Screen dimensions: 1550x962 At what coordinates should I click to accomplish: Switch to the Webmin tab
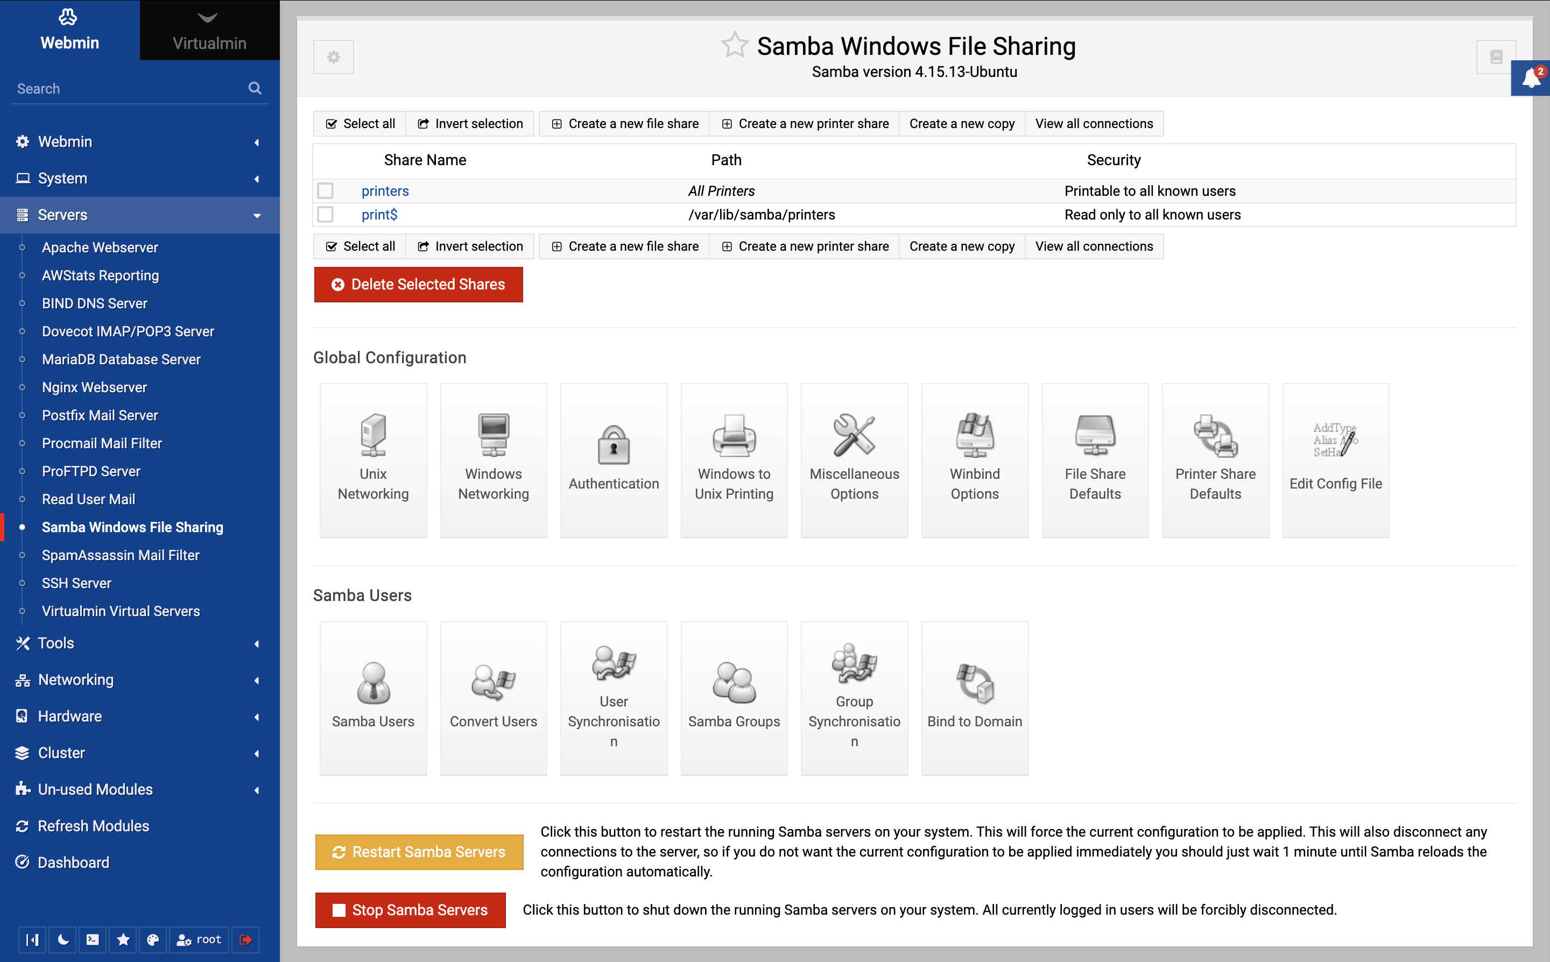(x=69, y=30)
